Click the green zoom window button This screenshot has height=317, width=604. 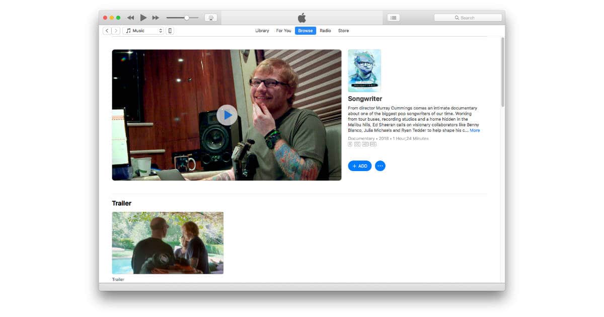pyautogui.click(x=118, y=18)
